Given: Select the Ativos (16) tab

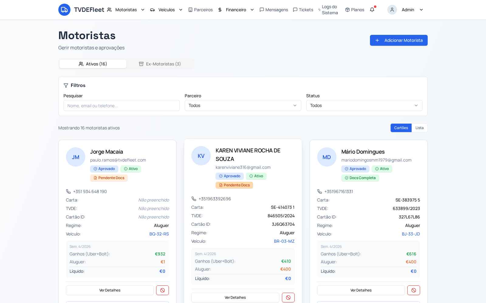Looking at the screenshot, I should coord(93,64).
